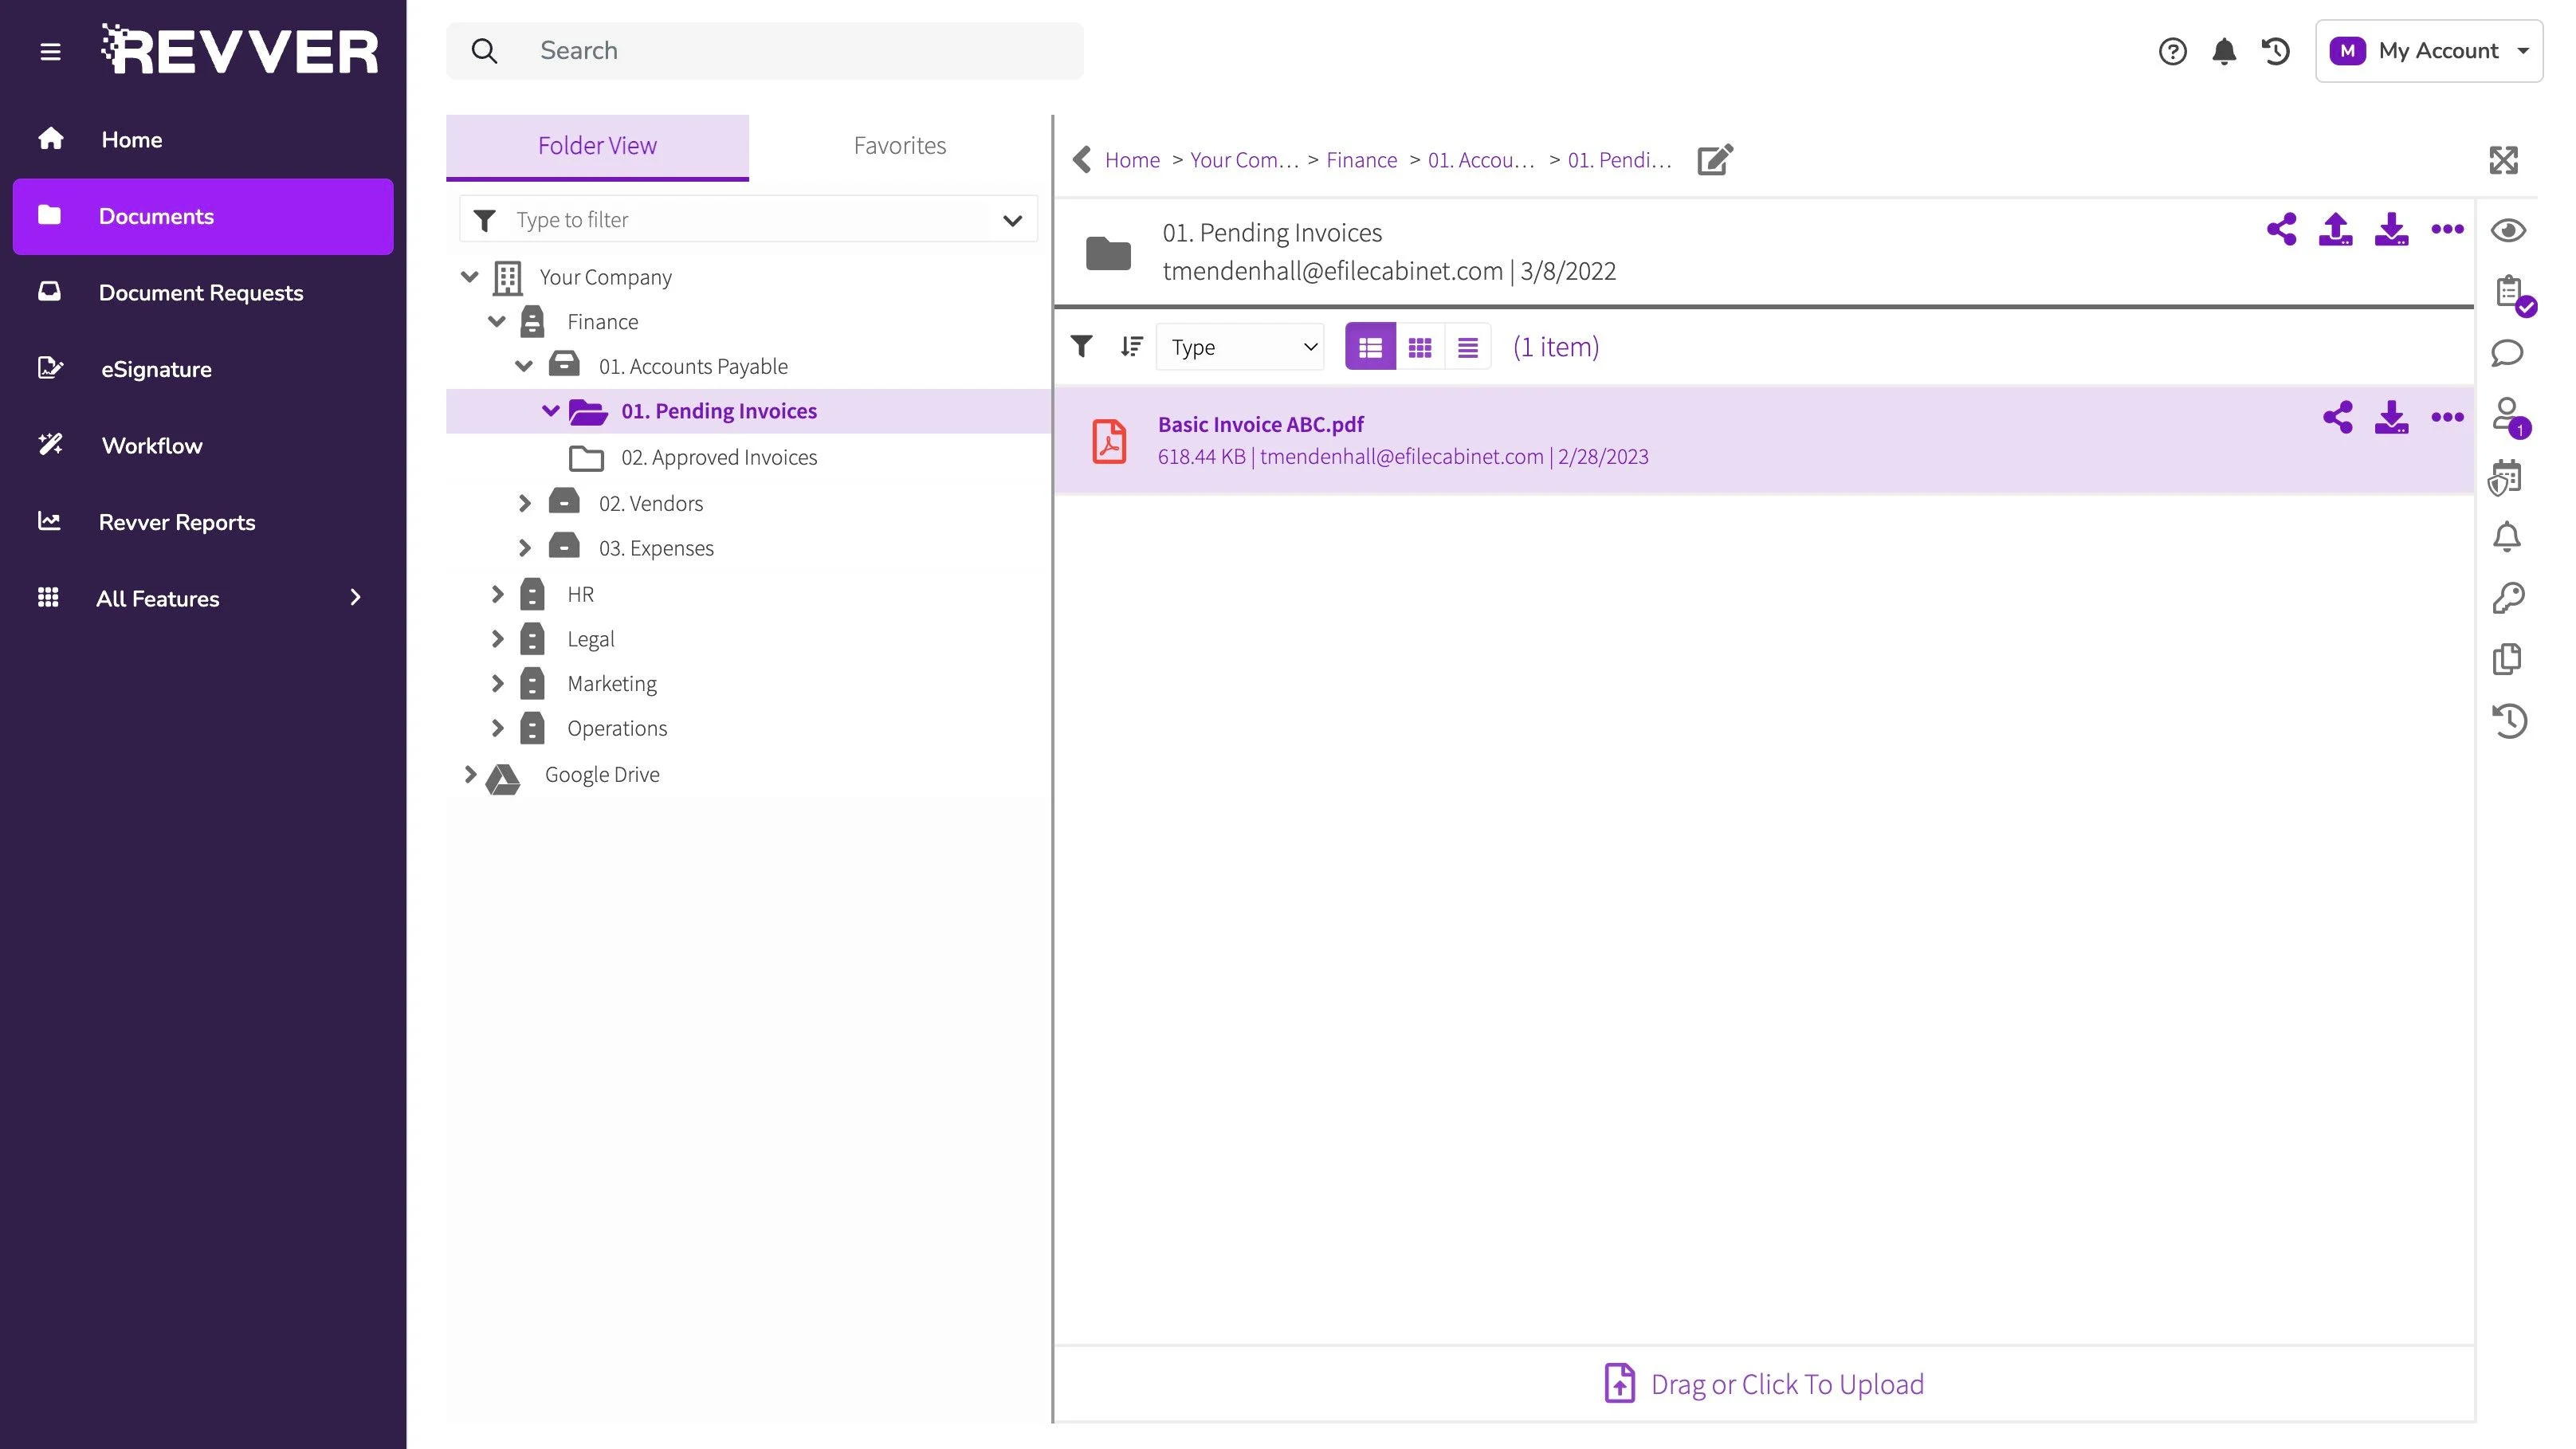Open Revver Reports in sidebar
Image resolution: width=2576 pixels, height=1449 pixels.
(x=203, y=522)
